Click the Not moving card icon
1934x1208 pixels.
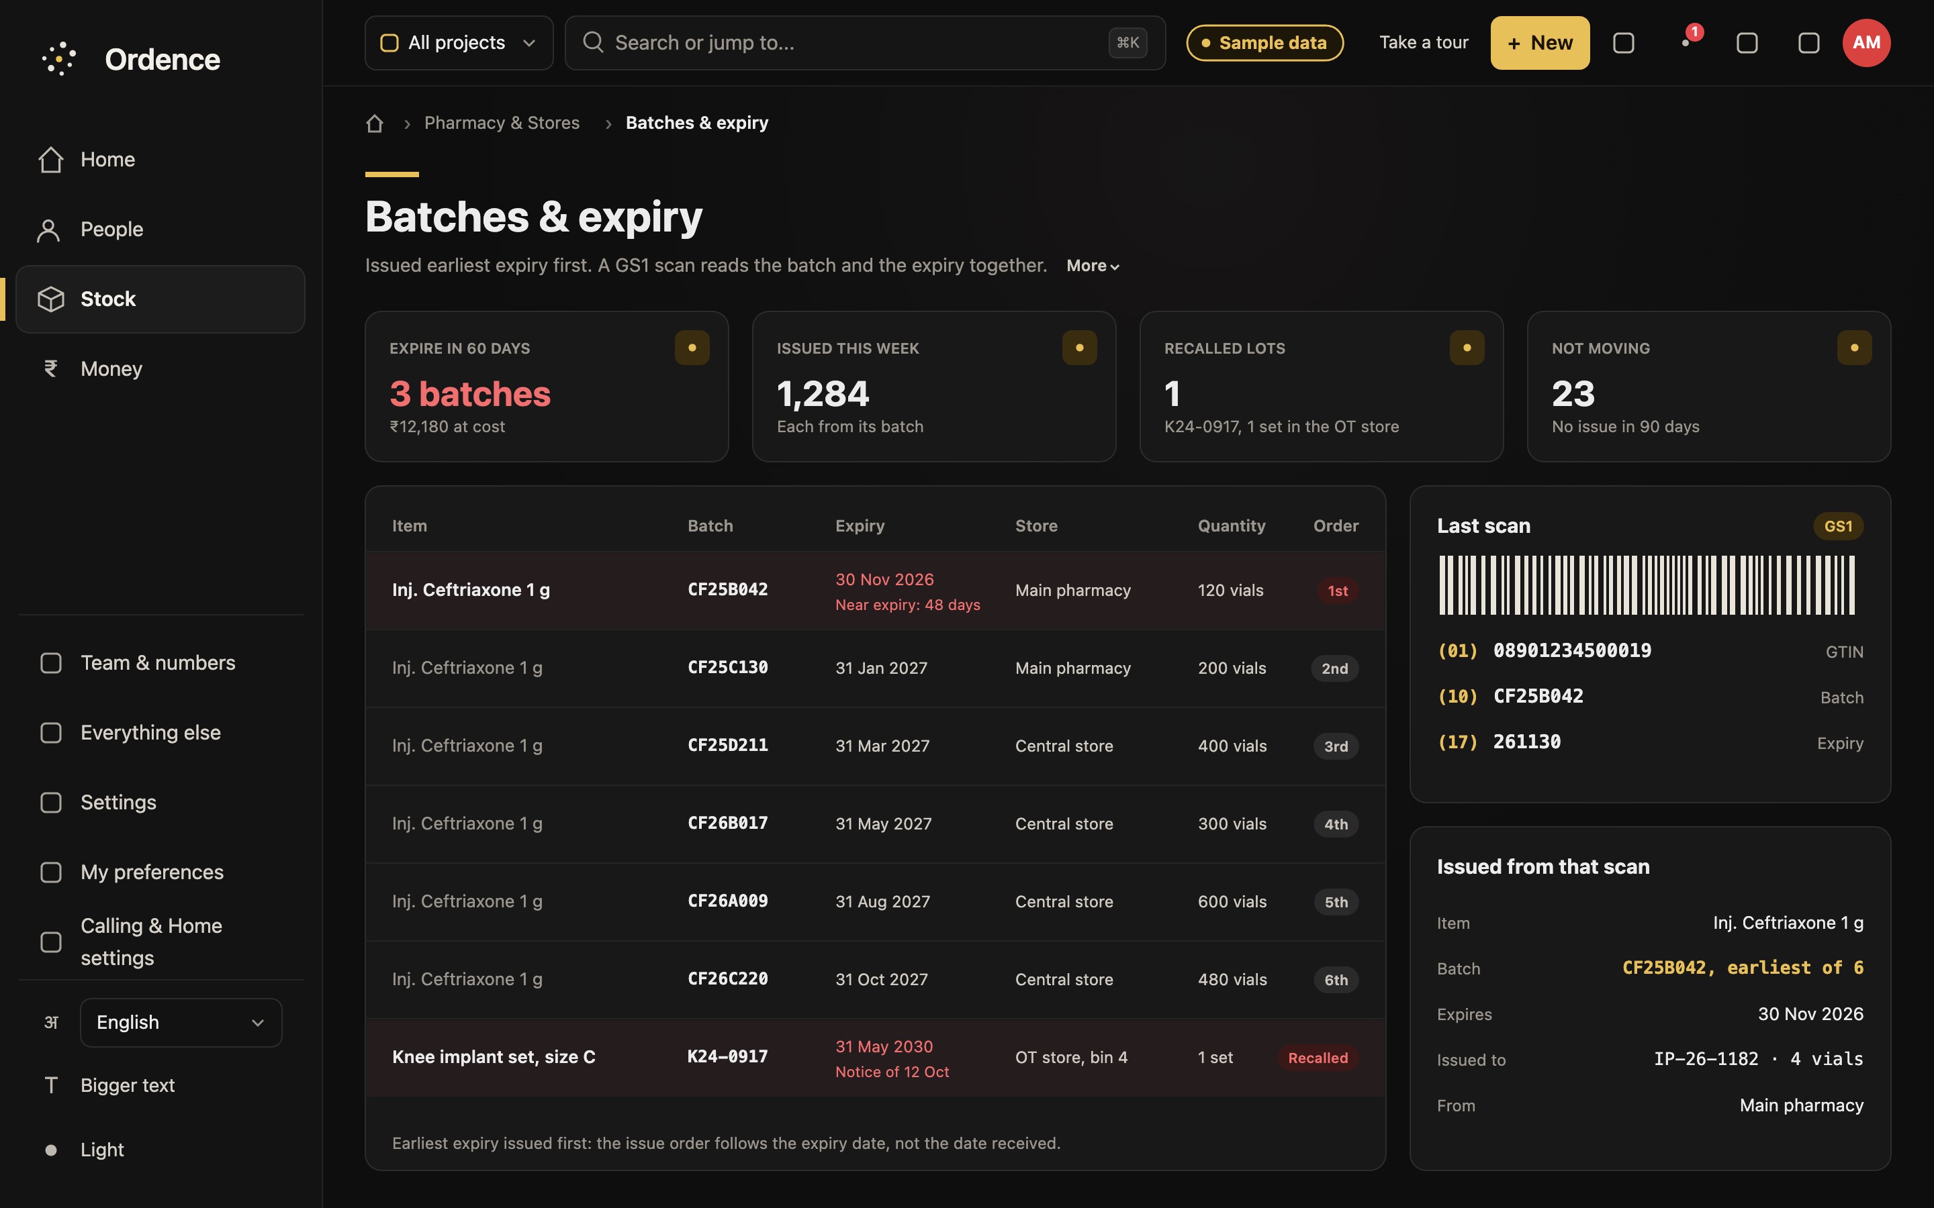(x=1855, y=348)
